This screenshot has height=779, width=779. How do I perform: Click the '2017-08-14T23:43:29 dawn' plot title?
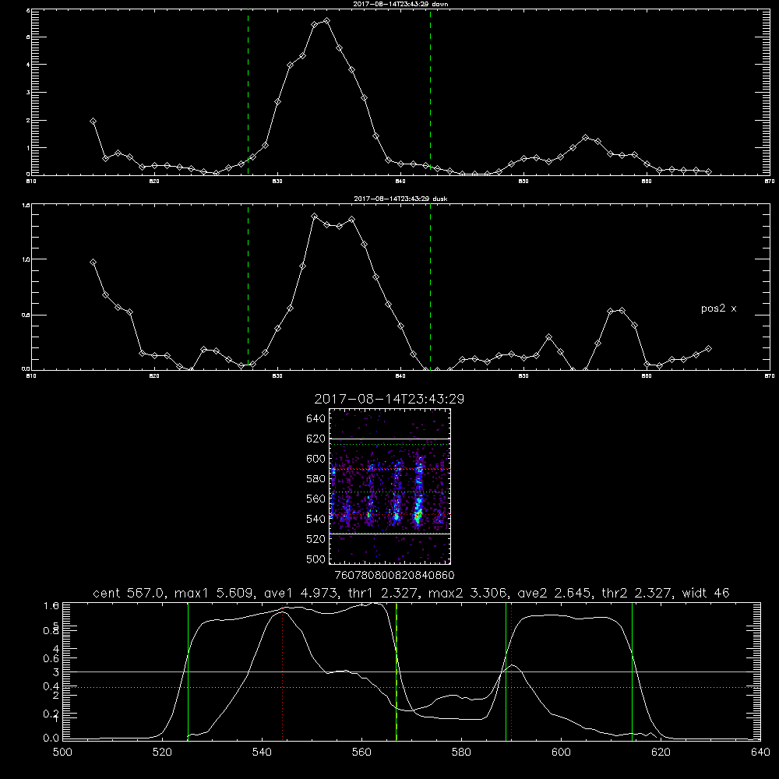(400, 4)
